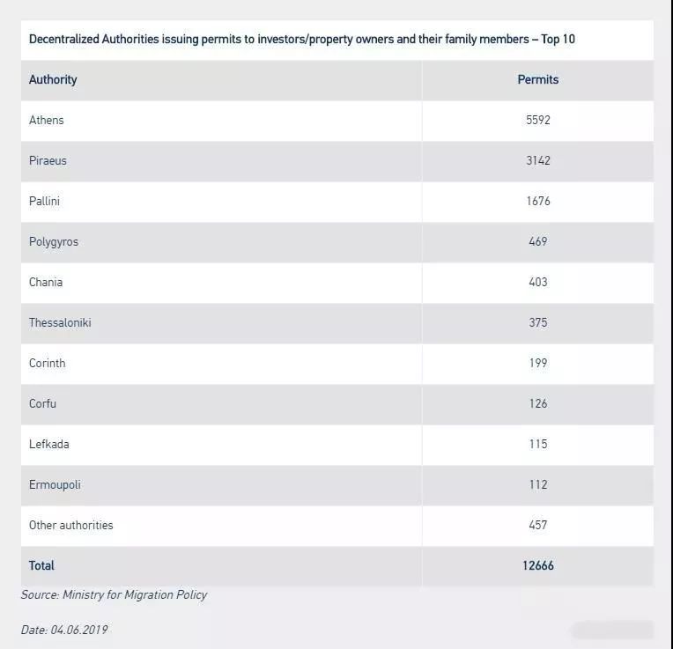Click the table title about Decentralized Authorities
Viewport: 673px width, 649px height.
click(302, 40)
